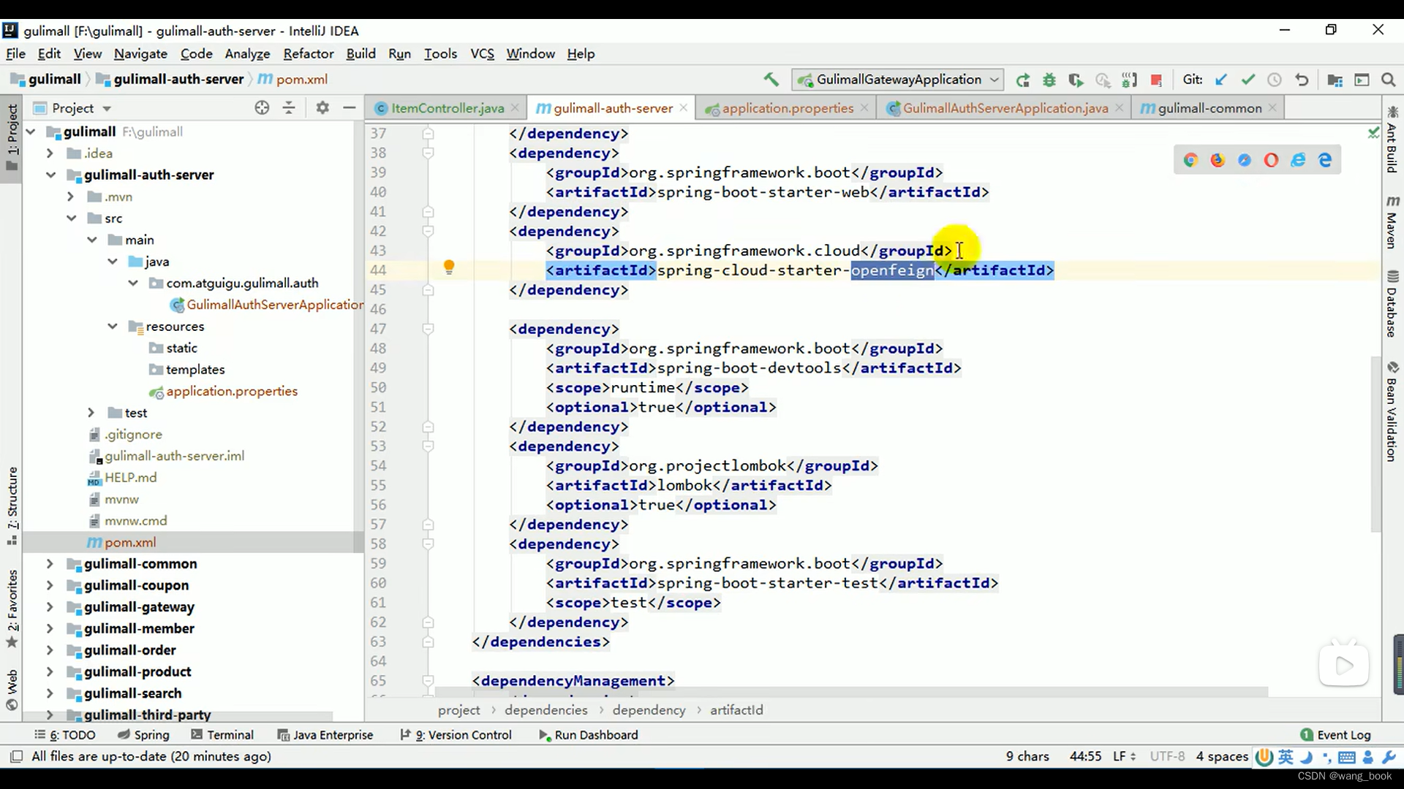Hide the Project panel with minus icon
Image resolution: width=1404 pixels, height=789 pixels.
[x=350, y=107]
